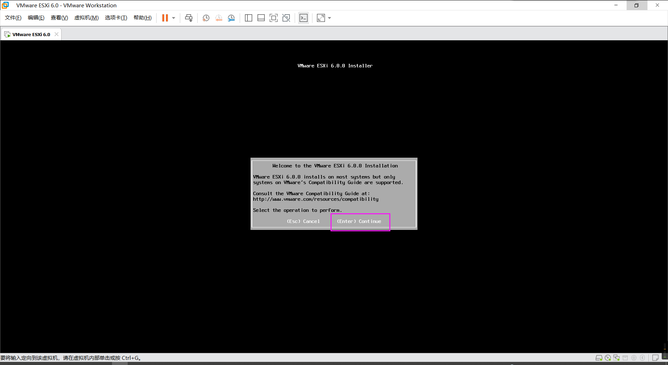Click the sound card status icon
This screenshot has height=365, width=668.
click(634, 358)
